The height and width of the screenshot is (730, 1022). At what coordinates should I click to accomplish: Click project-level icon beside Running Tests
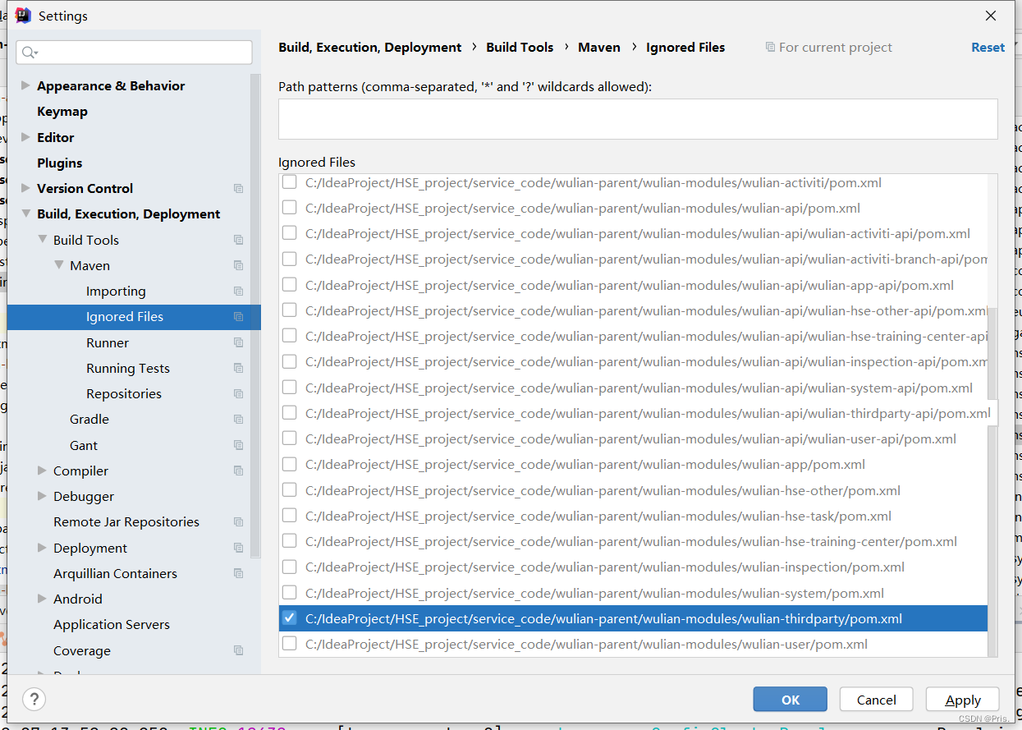click(x=238, y=368)
